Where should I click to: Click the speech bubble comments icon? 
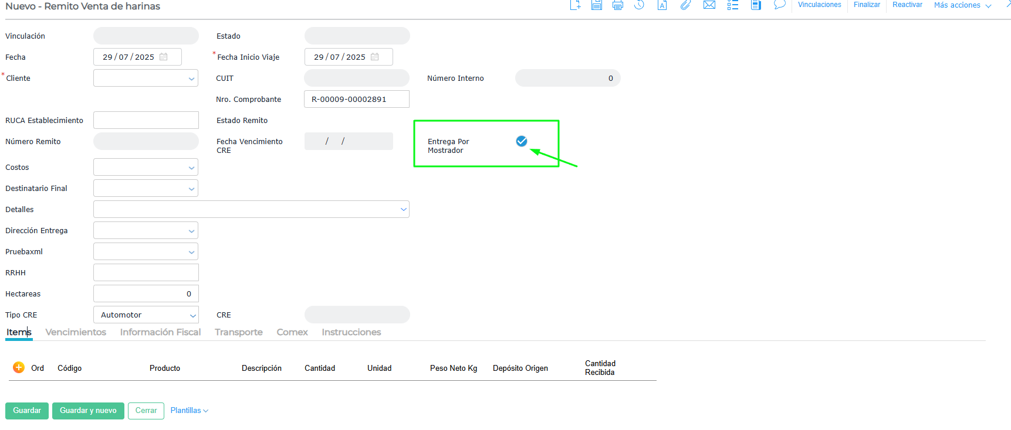coord(780,5)
